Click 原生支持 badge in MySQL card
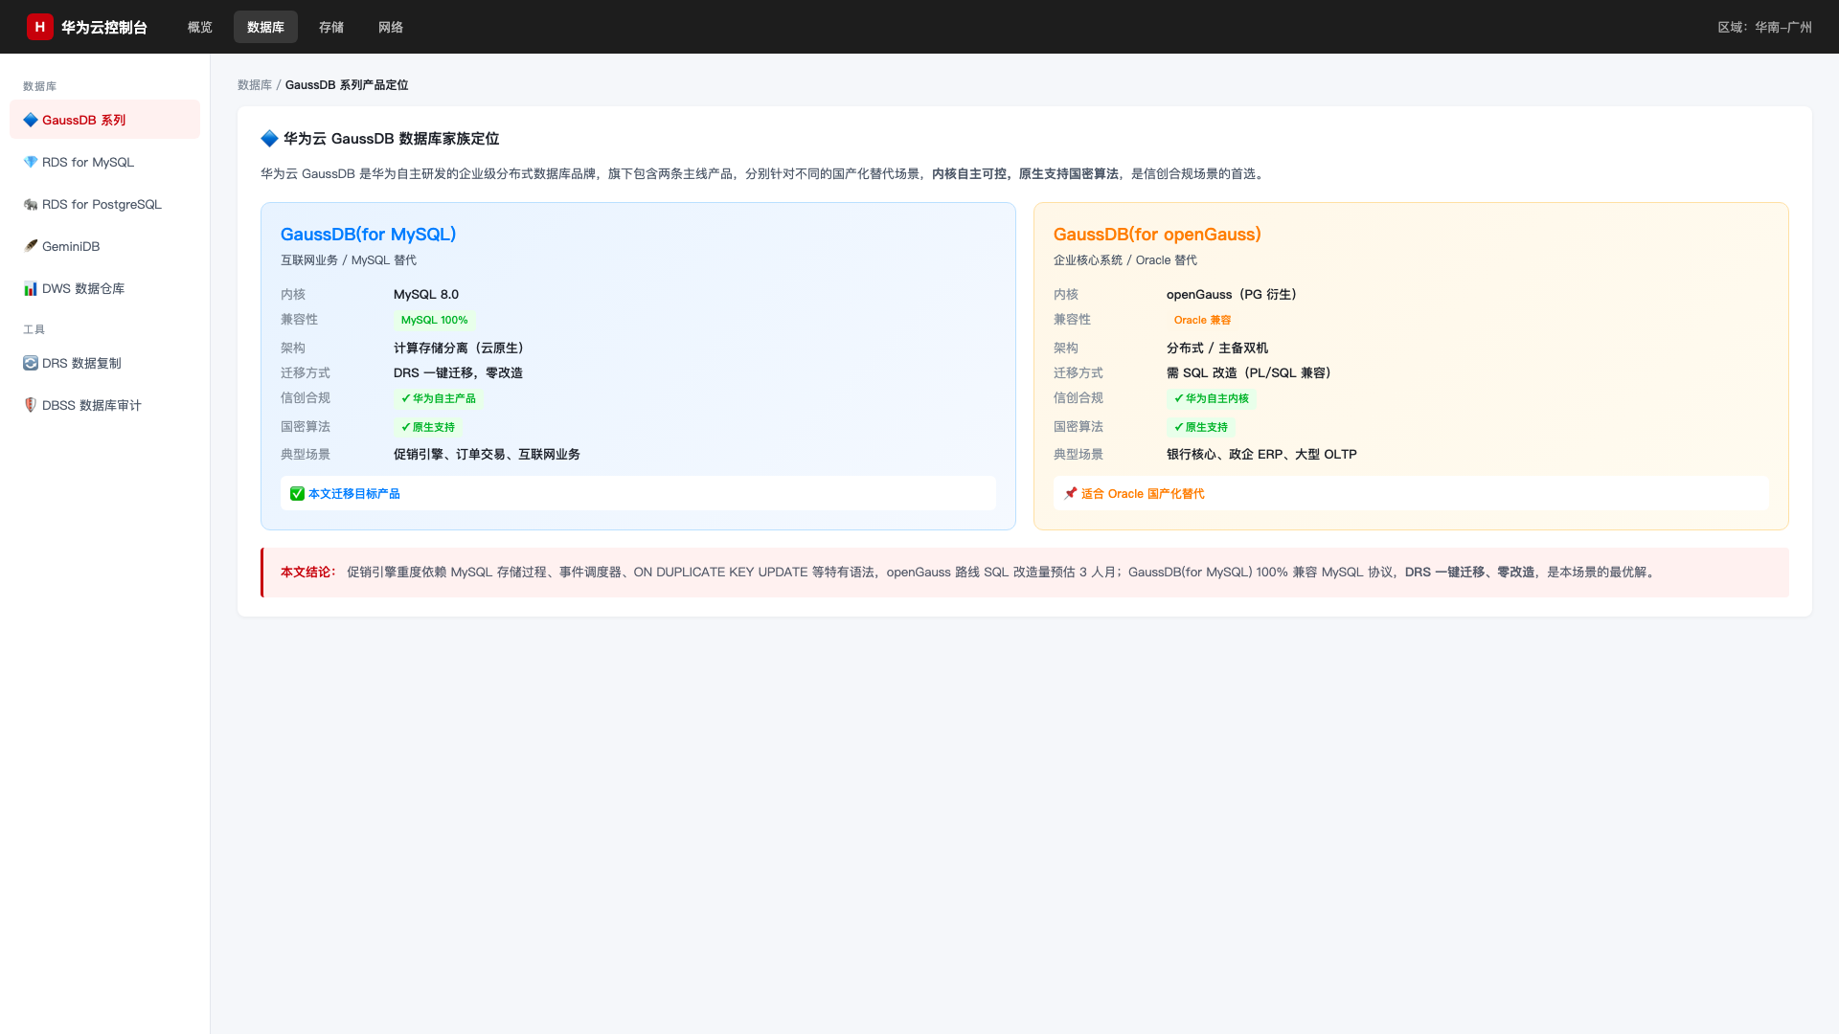 point(428,427)
